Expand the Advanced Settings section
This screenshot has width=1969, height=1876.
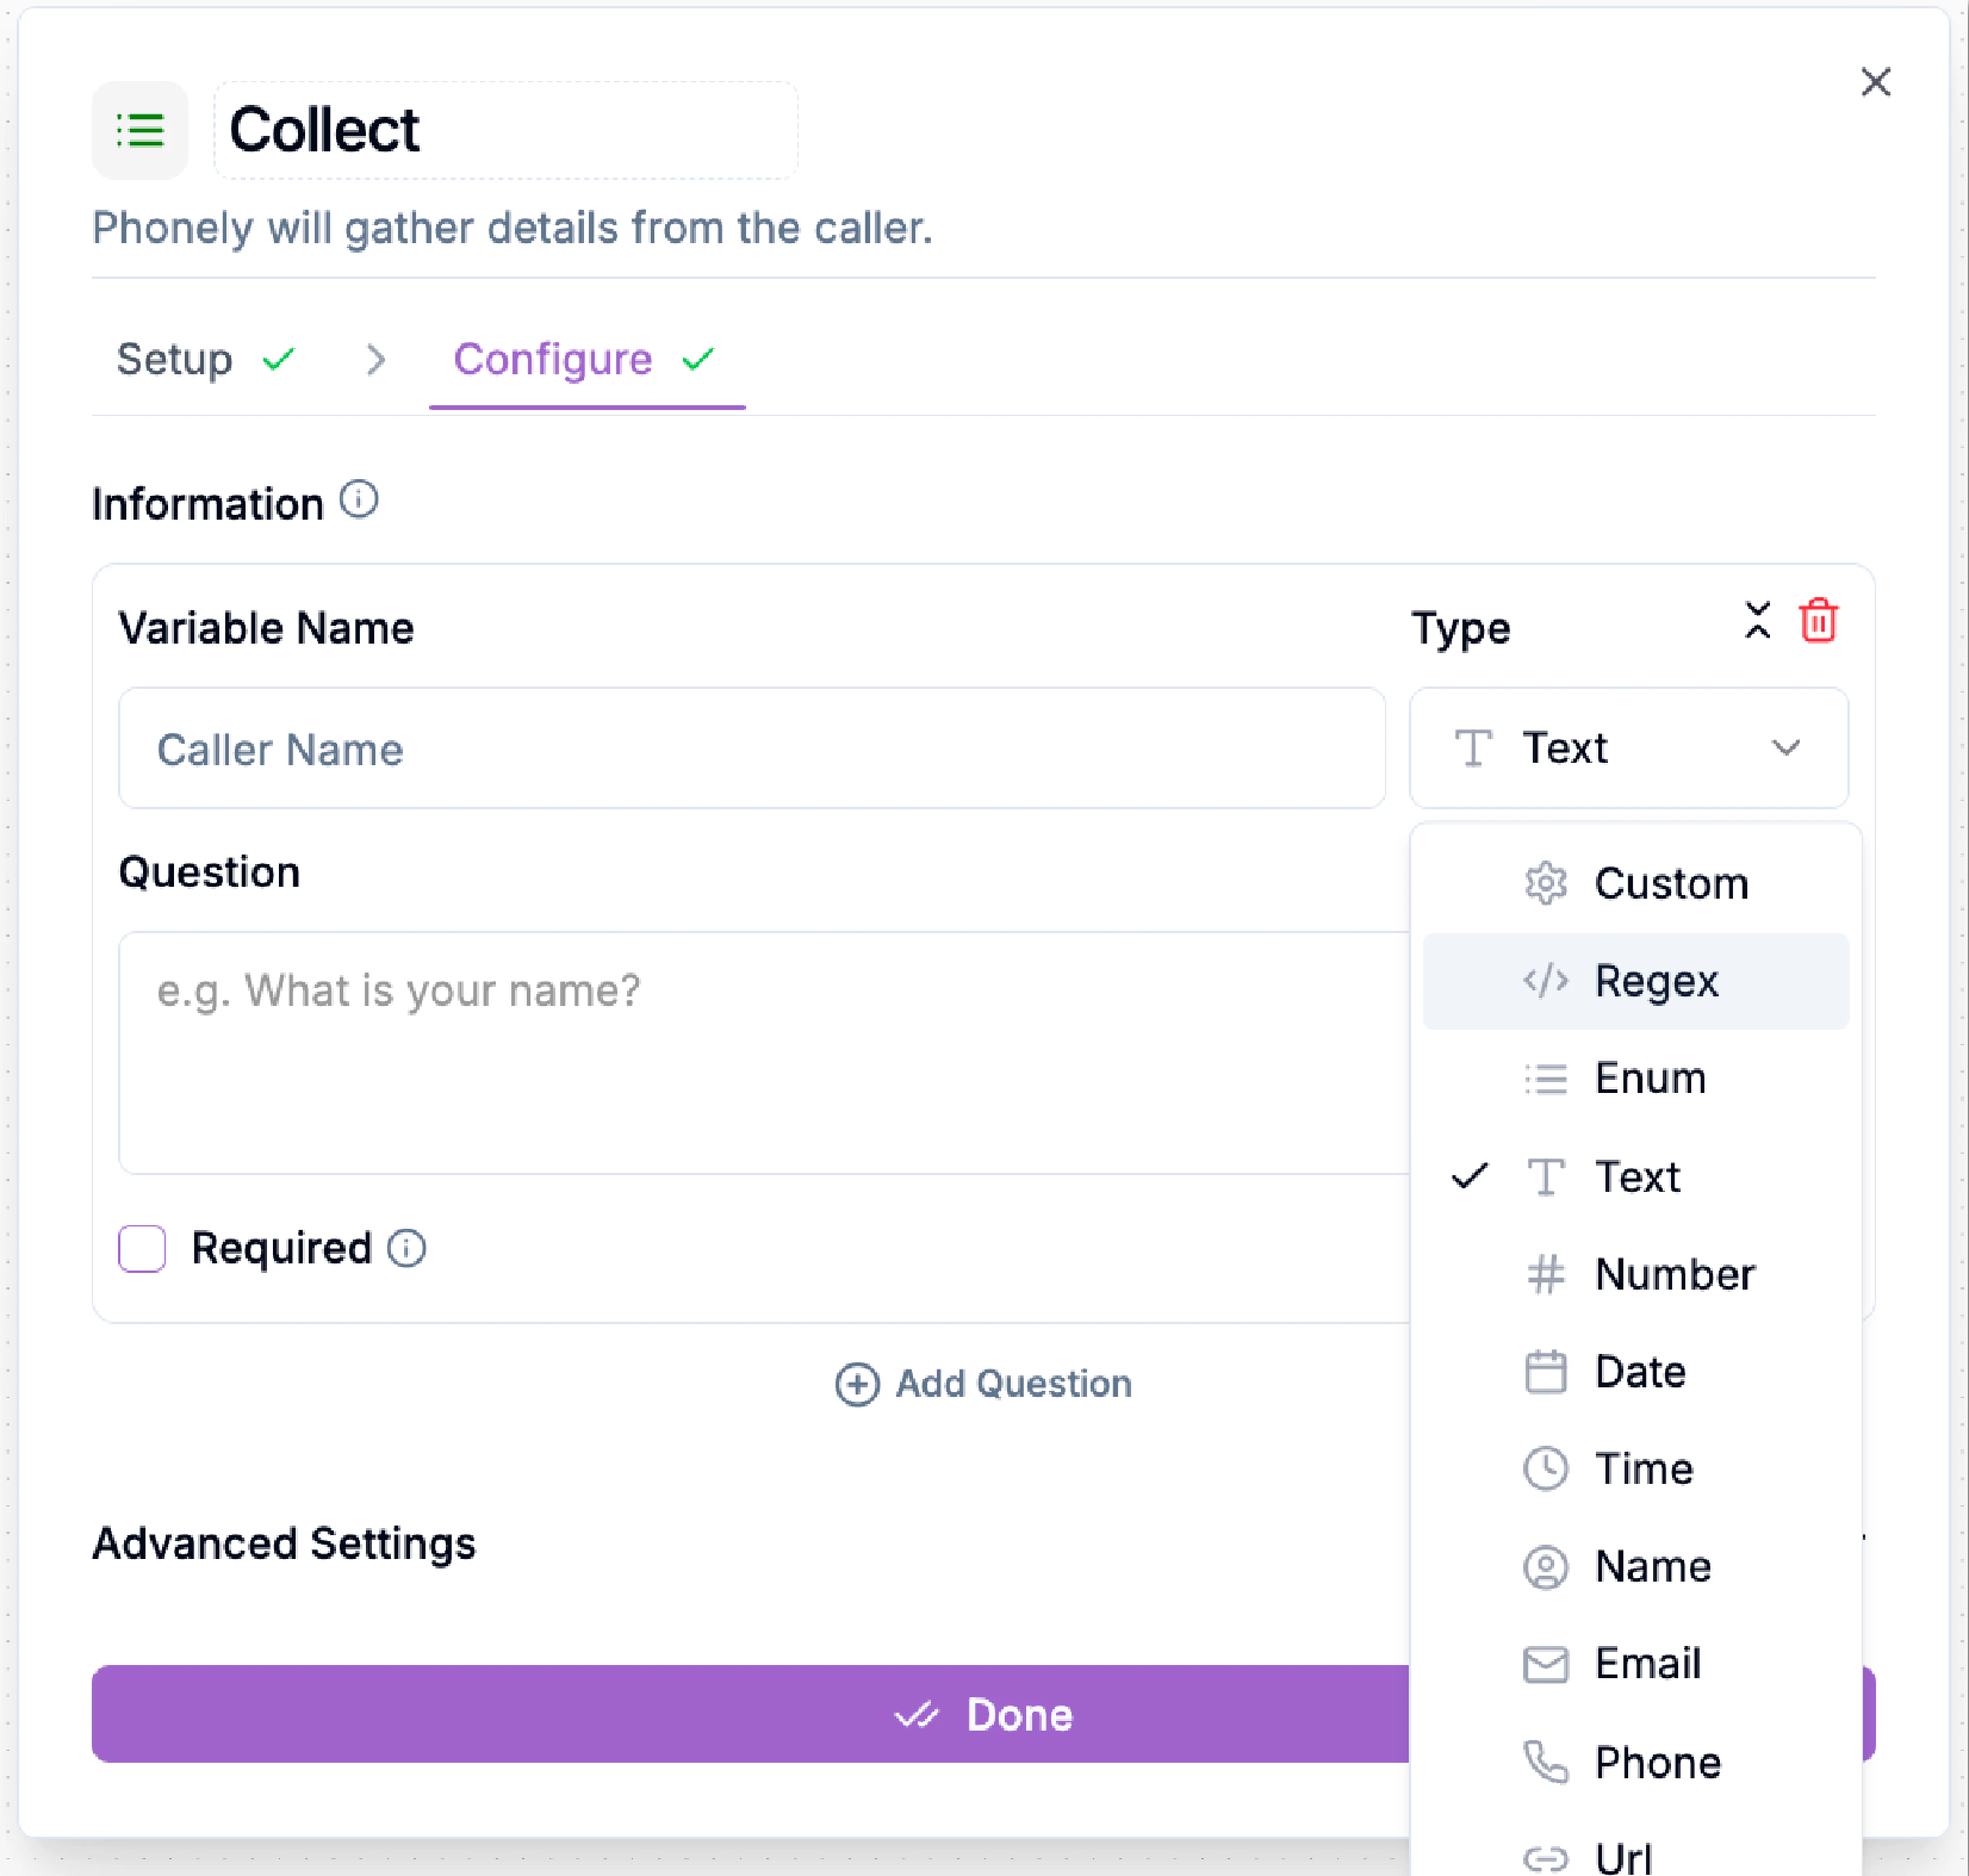tap(284, 1543)
